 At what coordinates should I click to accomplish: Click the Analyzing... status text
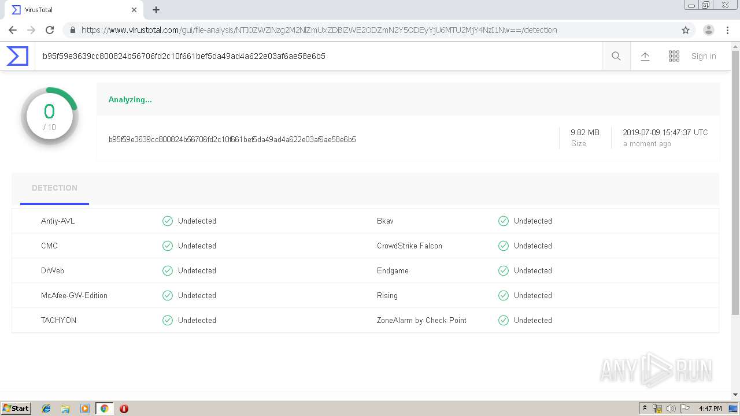tap(130, 99)
